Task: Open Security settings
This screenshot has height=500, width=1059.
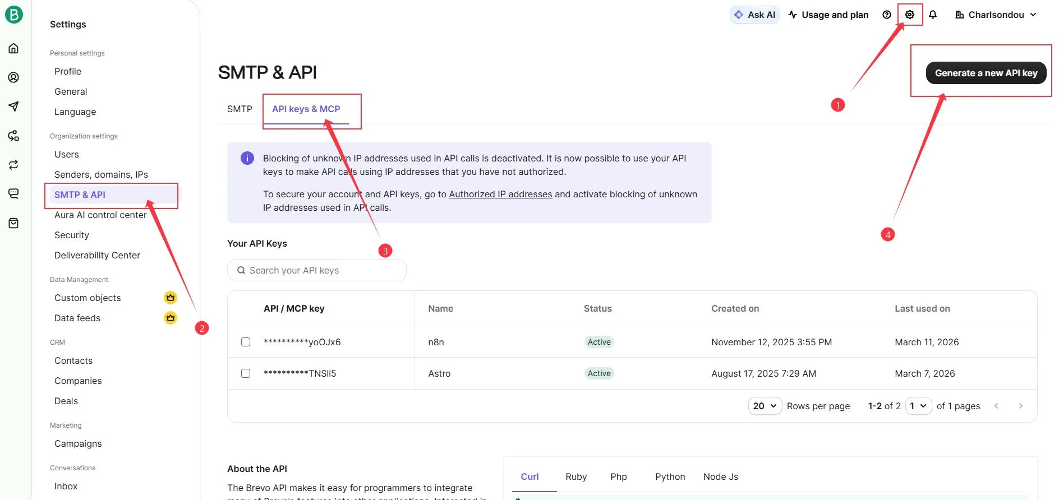Action: [x=72, y=235]
